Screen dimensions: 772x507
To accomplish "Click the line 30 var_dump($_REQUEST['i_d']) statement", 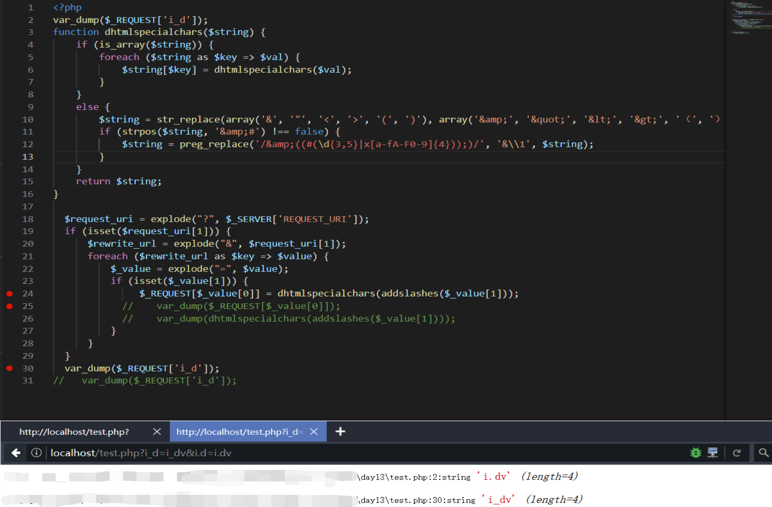I will pos(142,368).
